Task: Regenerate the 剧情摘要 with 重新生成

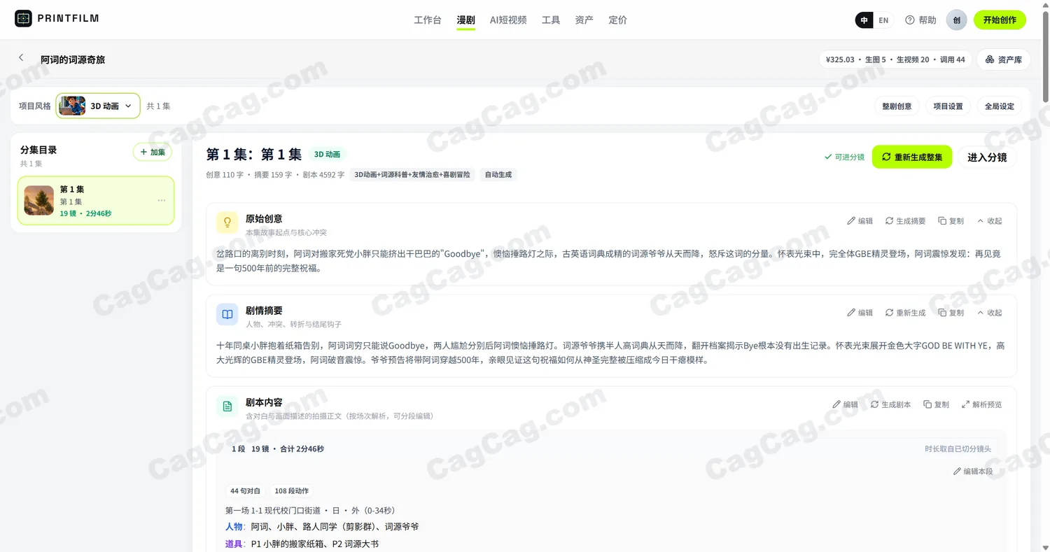Action: [x=905, y=313]
